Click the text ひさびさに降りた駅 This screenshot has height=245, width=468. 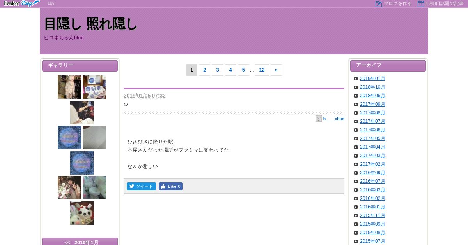[150, 142]
